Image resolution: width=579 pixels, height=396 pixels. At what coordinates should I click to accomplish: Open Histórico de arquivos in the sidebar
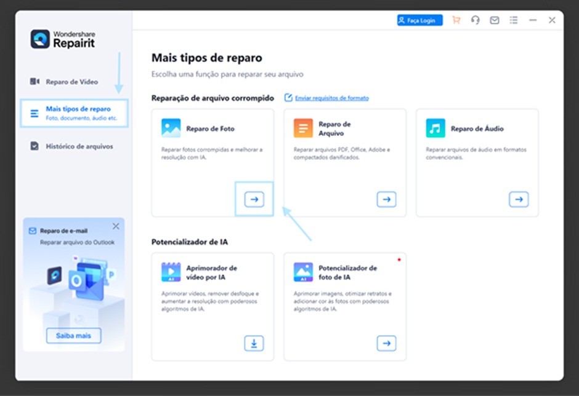tap(79, 146)
